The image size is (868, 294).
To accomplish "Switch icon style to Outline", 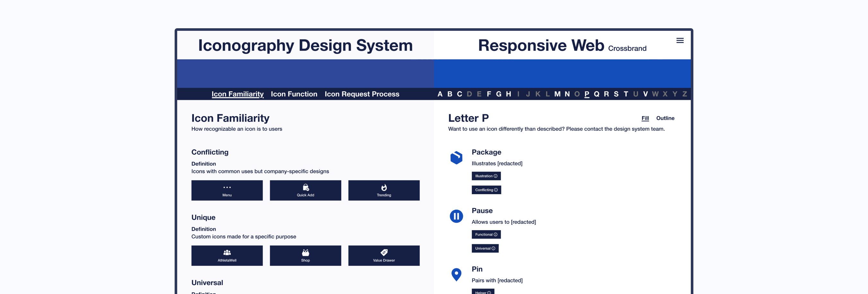I will click(665, 118).
